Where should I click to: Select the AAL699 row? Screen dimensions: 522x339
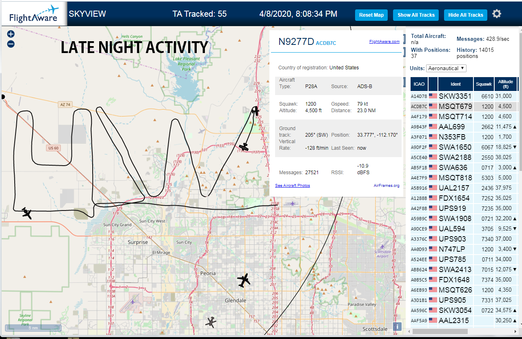[464, 127]
